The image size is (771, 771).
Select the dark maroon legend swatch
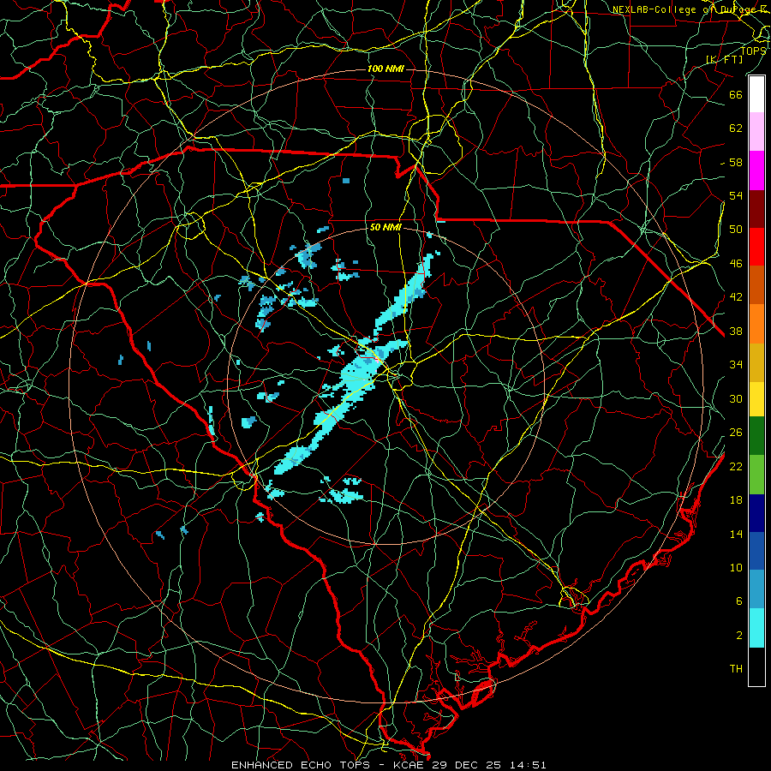[756, 209]
